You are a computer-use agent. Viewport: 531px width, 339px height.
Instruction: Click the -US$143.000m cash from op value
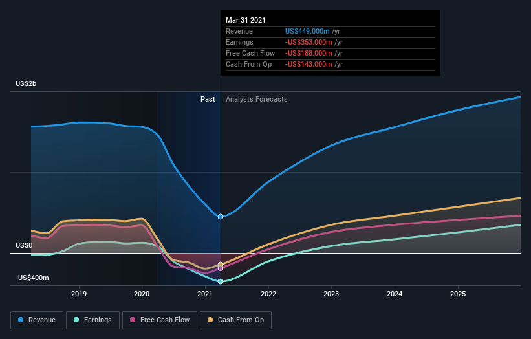(x=309, y=64)
